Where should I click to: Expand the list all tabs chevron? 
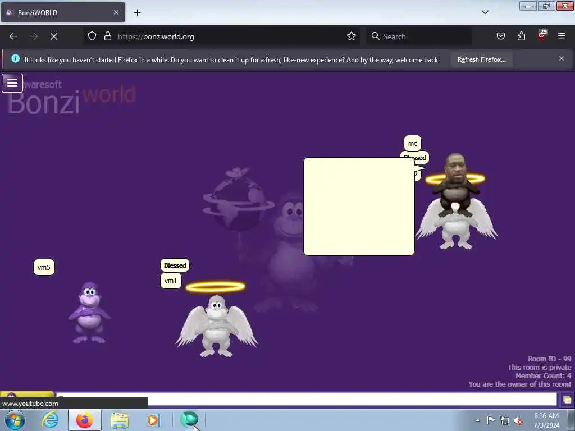(485, 12)
